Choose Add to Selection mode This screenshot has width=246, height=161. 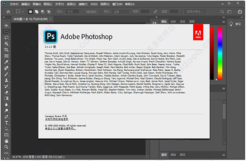coord(36,12)
